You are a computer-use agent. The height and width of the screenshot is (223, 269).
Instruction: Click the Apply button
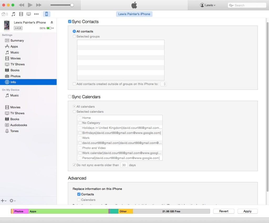tap(247, 211)
